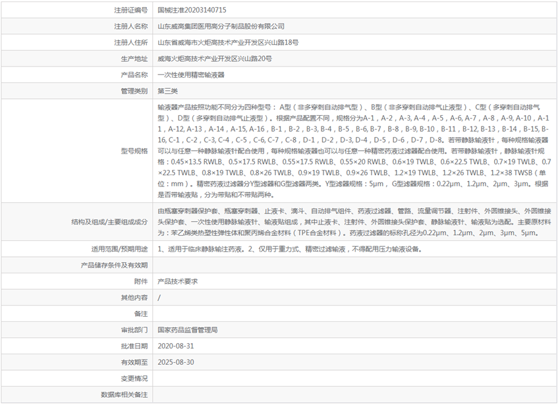560x405 pixels.
Task: Select the expiry date '2025-08-30'
Action: (176, 362)
